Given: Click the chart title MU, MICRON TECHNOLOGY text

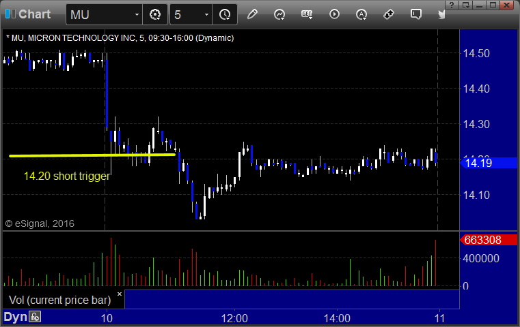Looking at the screenshot, I should tap(120, 38).
